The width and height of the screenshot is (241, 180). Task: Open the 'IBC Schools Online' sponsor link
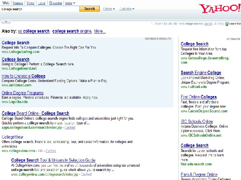[x=197, y=121]
